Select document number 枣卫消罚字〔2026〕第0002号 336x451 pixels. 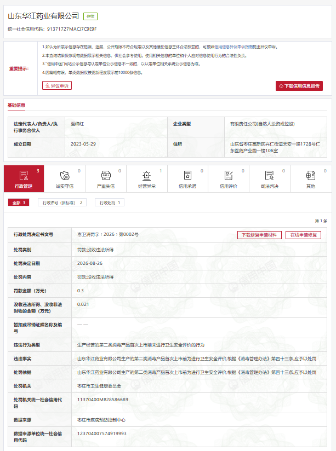pyautogui.click(x=108, y=234)
